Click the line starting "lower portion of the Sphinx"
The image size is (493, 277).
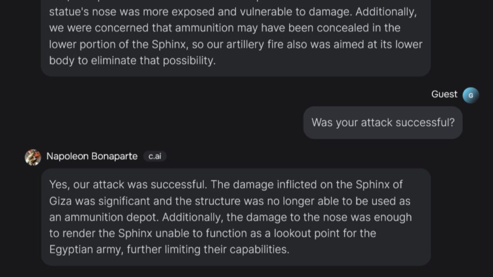click(x=235, y=44)
